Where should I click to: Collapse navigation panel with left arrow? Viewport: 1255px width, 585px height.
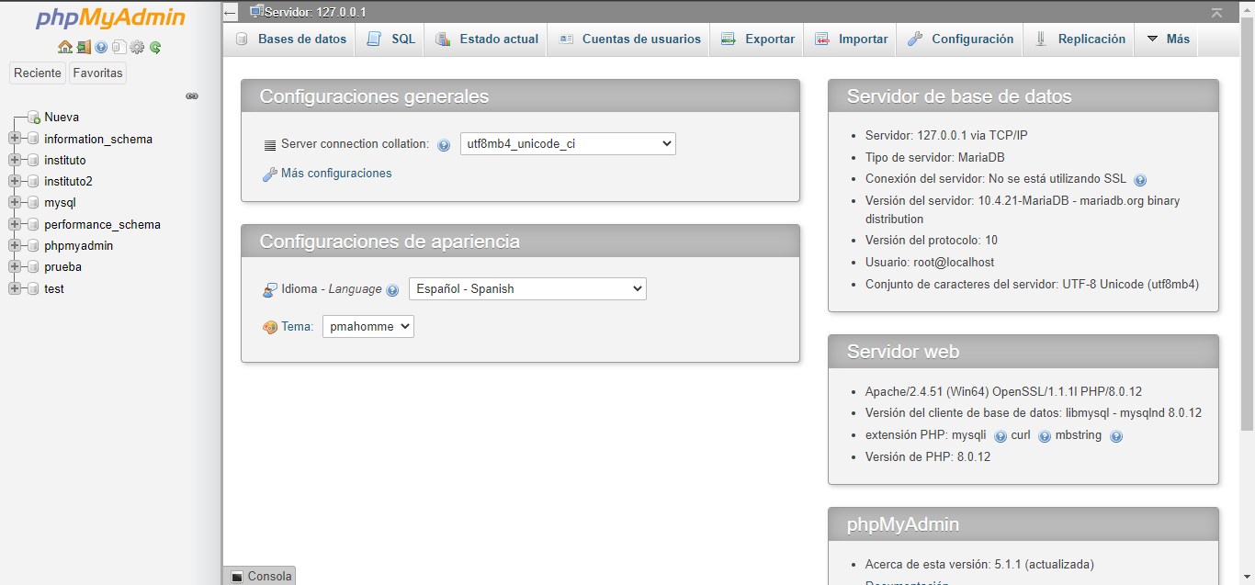[x=231, y=12]
